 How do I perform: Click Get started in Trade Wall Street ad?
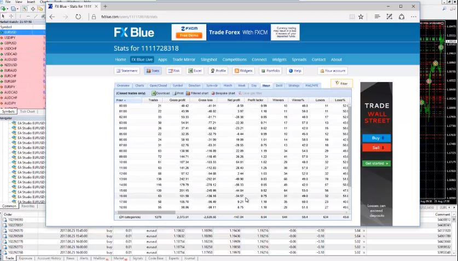click(376, 164)
